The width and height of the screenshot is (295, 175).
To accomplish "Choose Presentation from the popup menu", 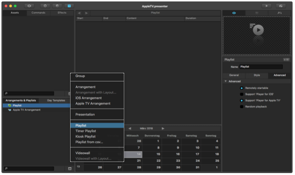I will (x=97, y=115).
